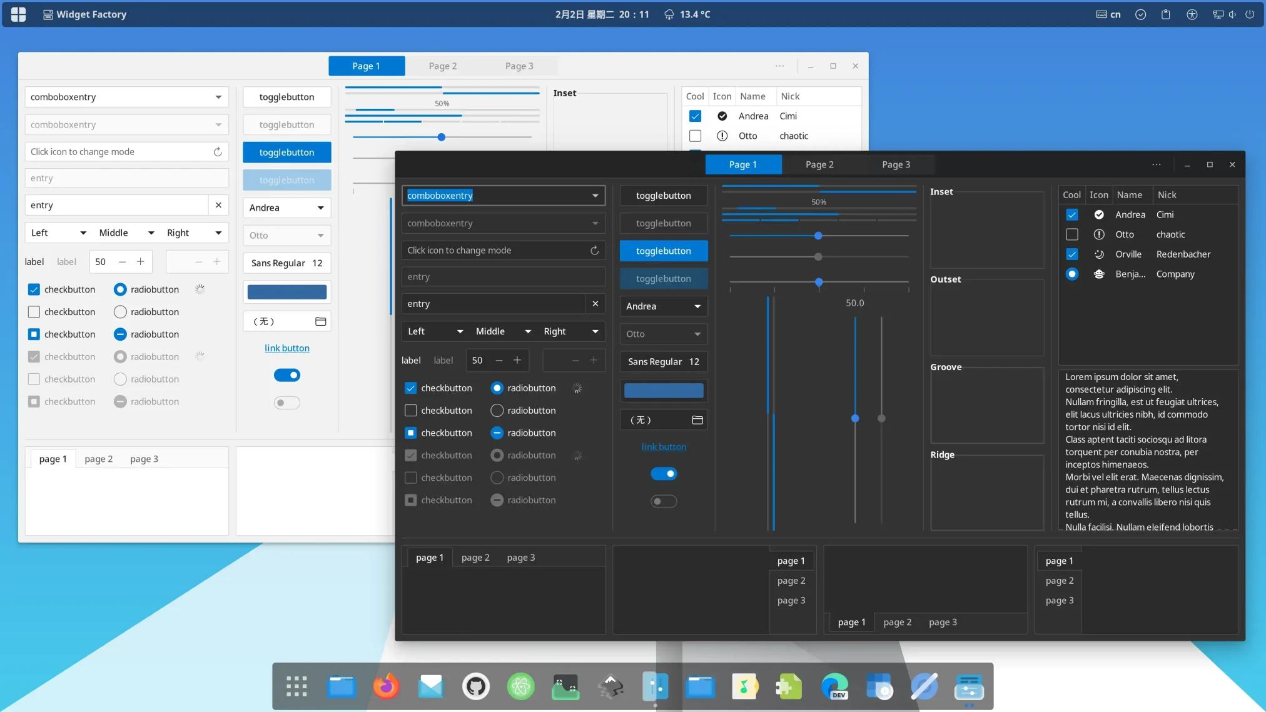Click refresh icon in light window mode entry
Image resolution: width=1266 pixels, height=712 pixels.
coord(218,152)
